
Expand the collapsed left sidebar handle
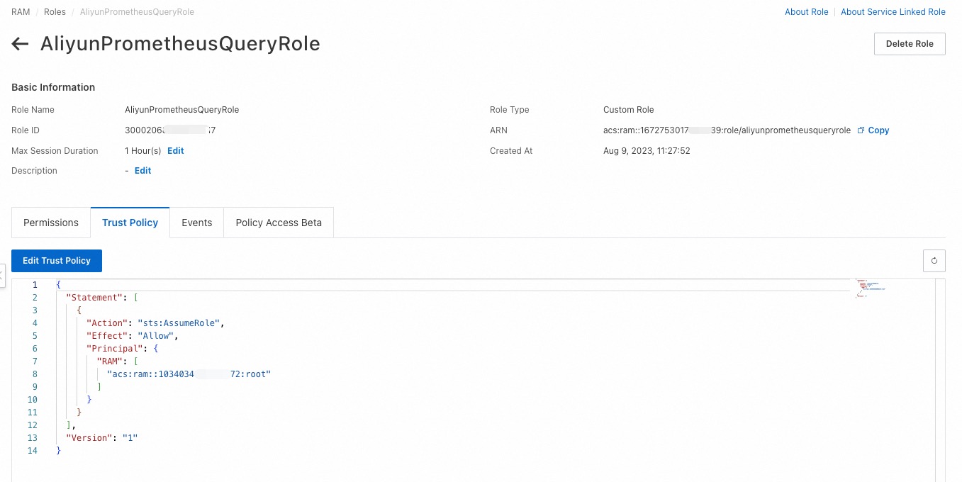[2, 274]
